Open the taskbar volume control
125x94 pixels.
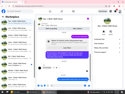tap(109, 92)
